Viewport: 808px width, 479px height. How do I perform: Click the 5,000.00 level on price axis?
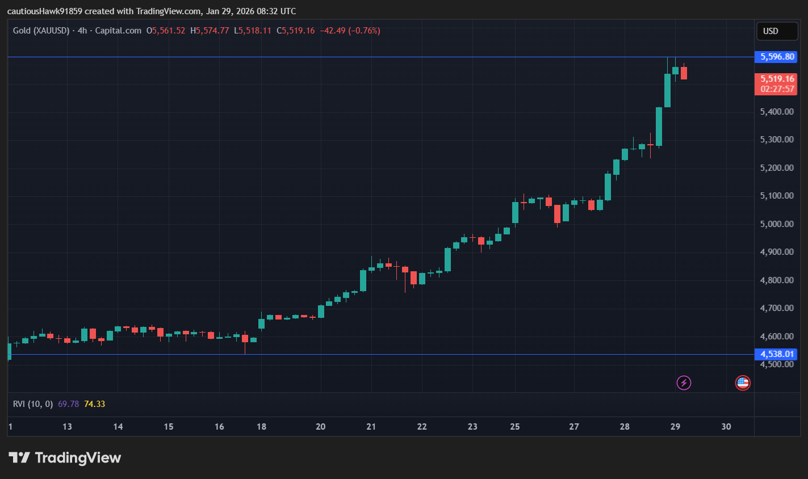776,224
